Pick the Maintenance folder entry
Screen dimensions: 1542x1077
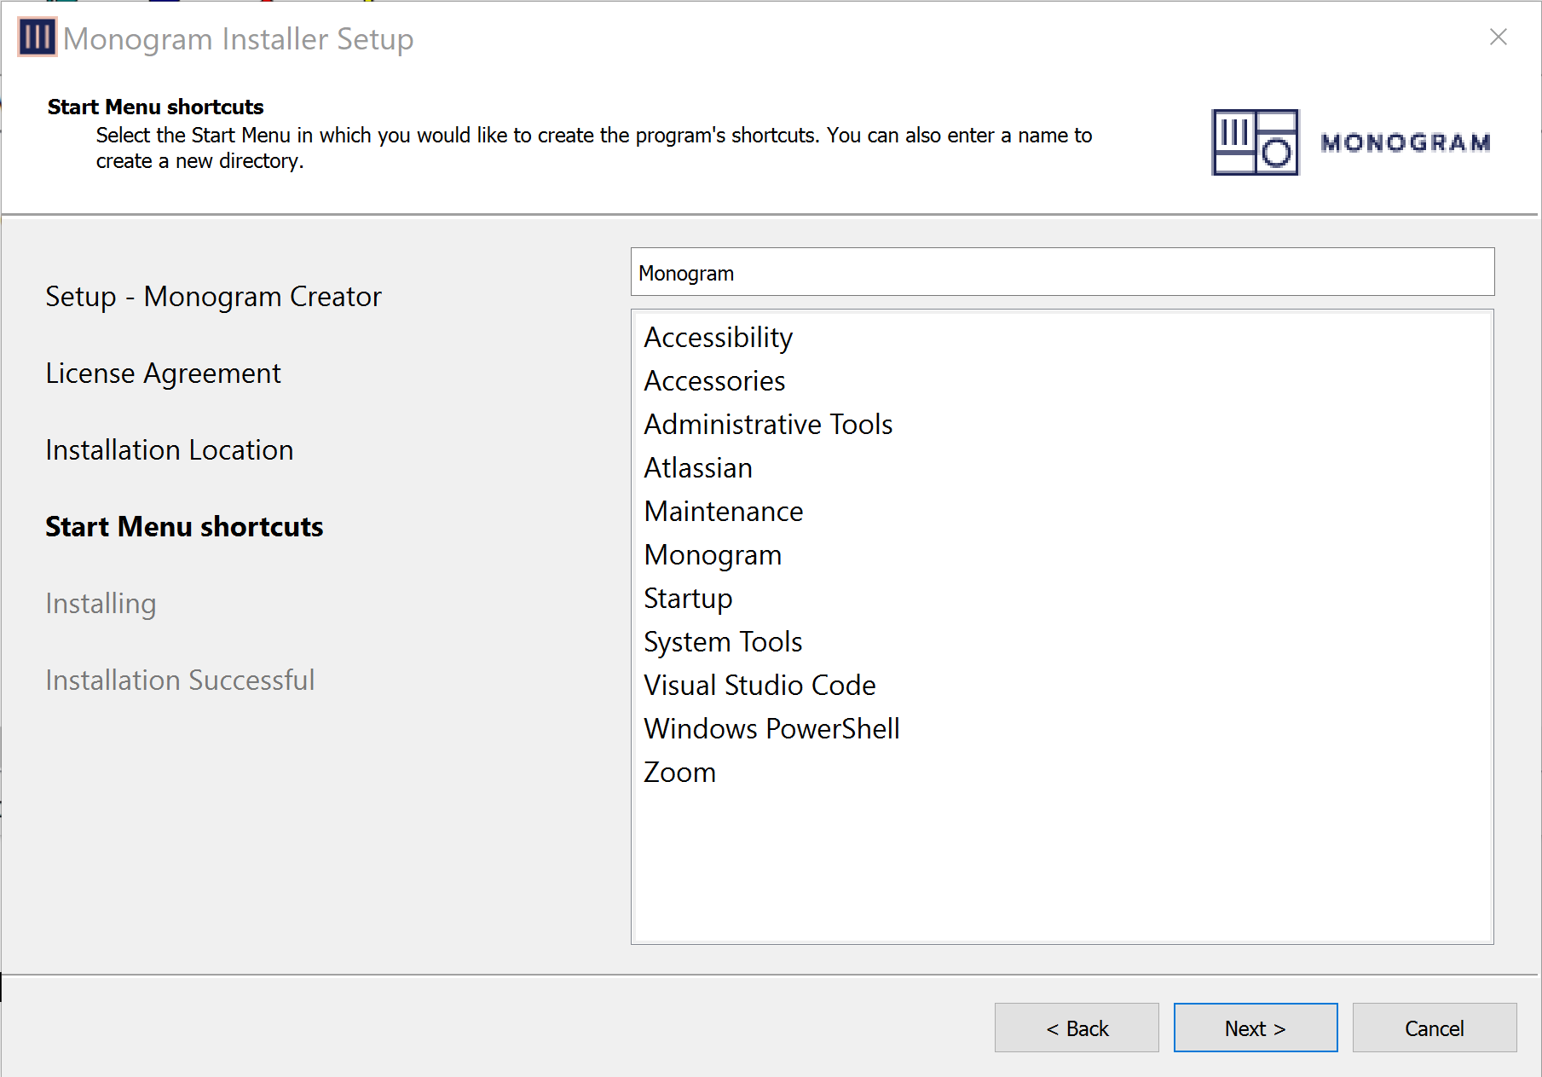[724, 512]
